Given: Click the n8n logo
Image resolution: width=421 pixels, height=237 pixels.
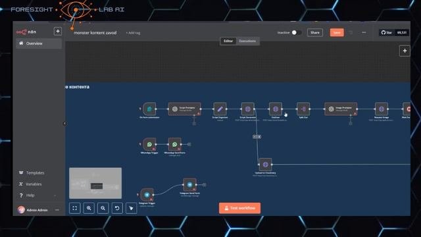Looking at the screenshot, I should [x=26, y=32].
